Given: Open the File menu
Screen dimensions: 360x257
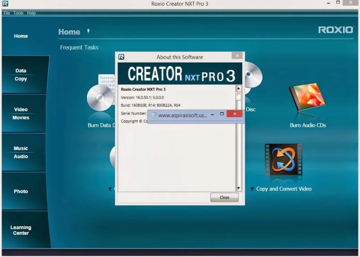Looking at the screenshot, I should 7,13.
